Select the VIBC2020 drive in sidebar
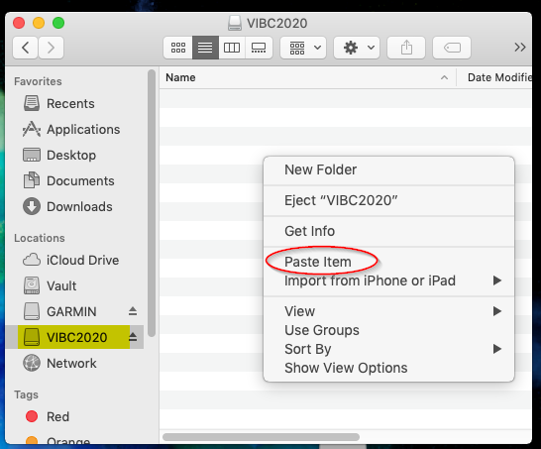The width and height of the screenshot is (541, 449). pos(74,337)
